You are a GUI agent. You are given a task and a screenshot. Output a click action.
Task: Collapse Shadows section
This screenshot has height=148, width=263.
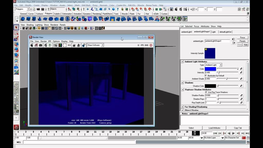click(x=182, y=82)
